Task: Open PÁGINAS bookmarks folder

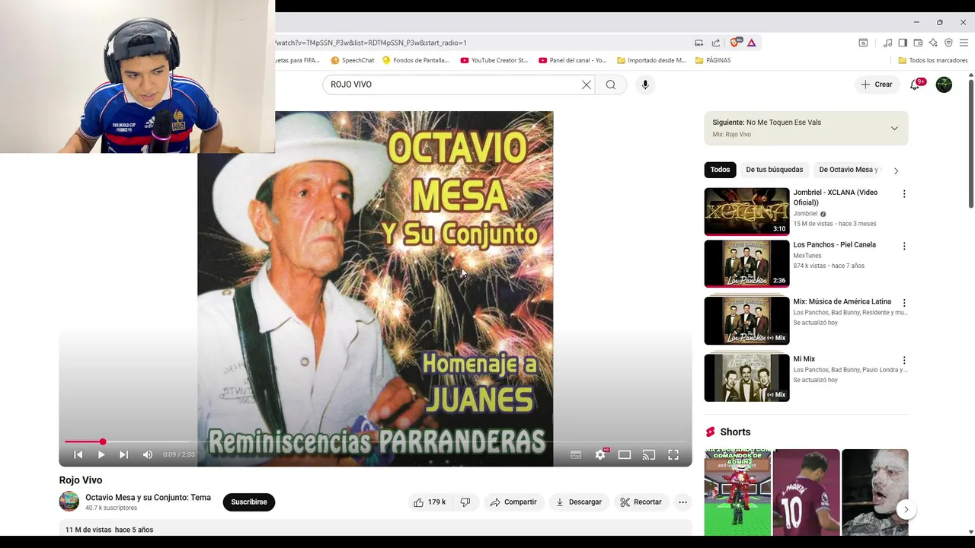Action: tap(713, 60)
